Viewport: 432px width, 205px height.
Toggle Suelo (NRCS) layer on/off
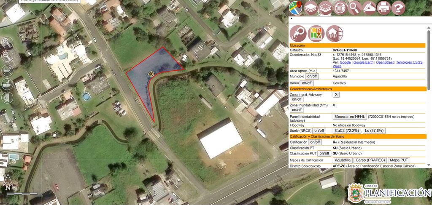coord(319,130)
